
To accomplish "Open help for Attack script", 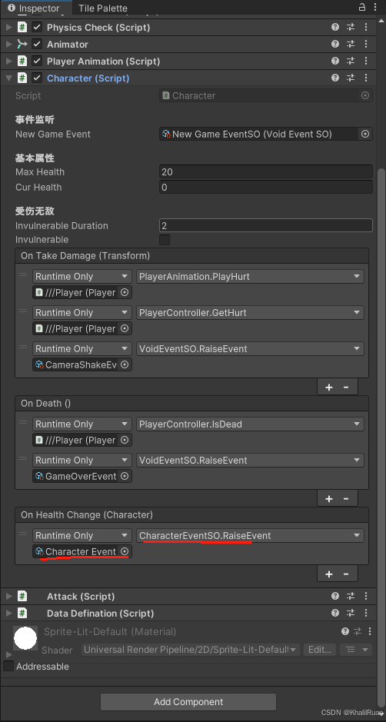I will [x=335, y=597].
